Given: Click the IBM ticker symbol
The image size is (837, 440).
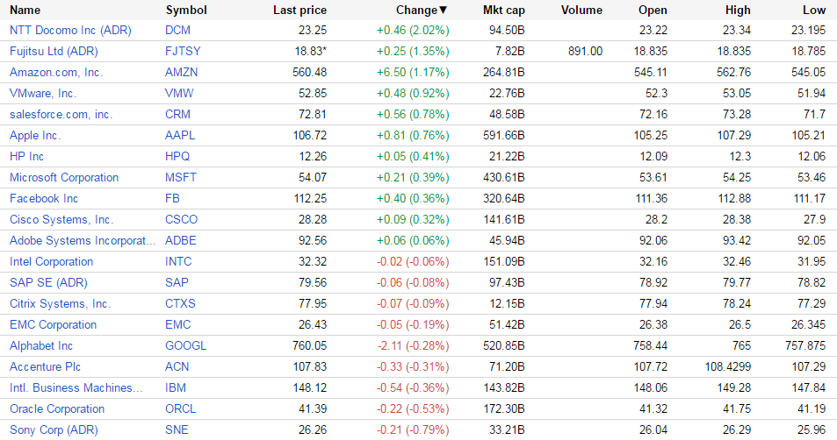Looking at the screenshot, I should [176, 387].
